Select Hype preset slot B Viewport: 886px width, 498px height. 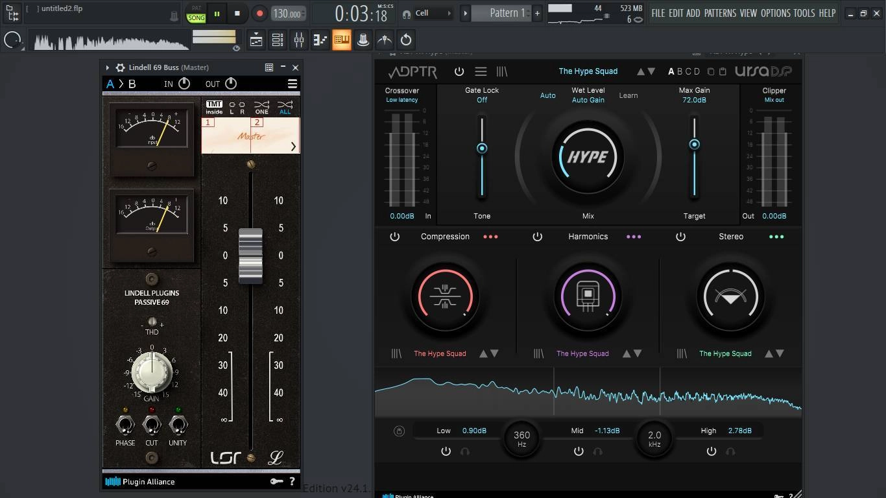[680, 71]
